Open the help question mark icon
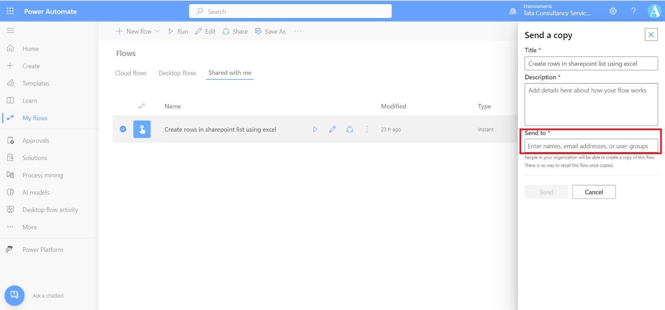The image size is (665, 310). (x=633, y=11)
